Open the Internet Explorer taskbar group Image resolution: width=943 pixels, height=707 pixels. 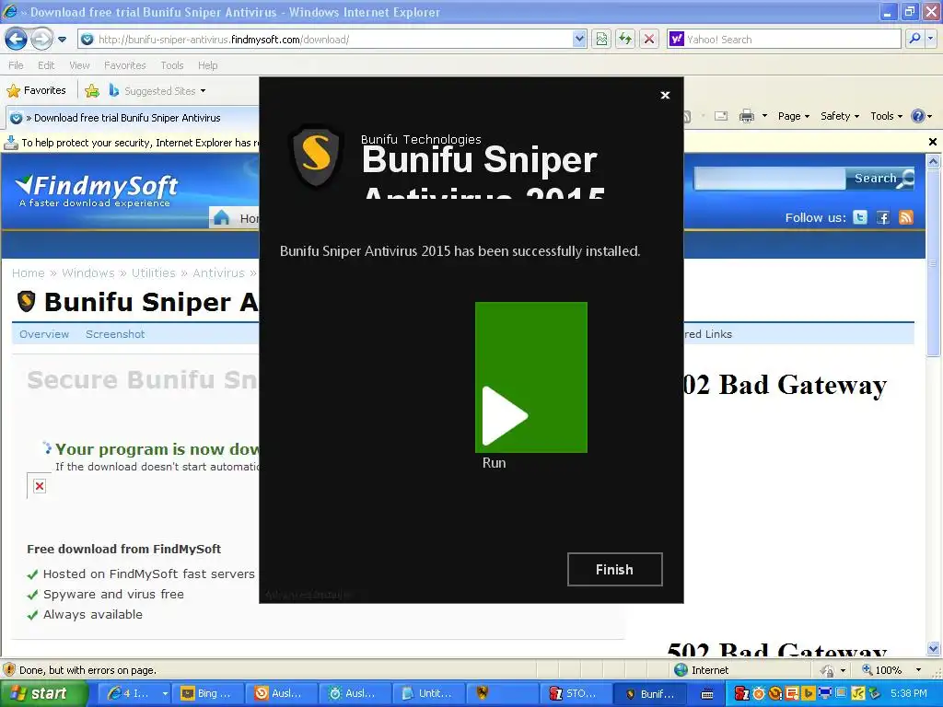coord(134,694)
